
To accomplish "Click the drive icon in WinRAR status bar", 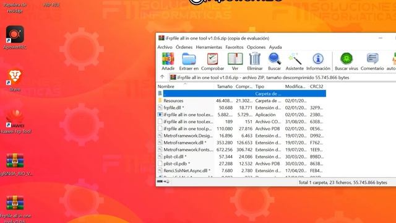I will [x=160, y=181].
